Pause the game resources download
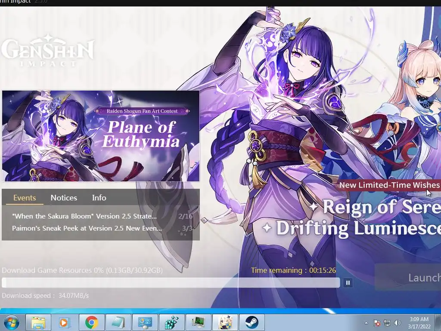Screen dimensions: 441x331 (x=348, y=283)
